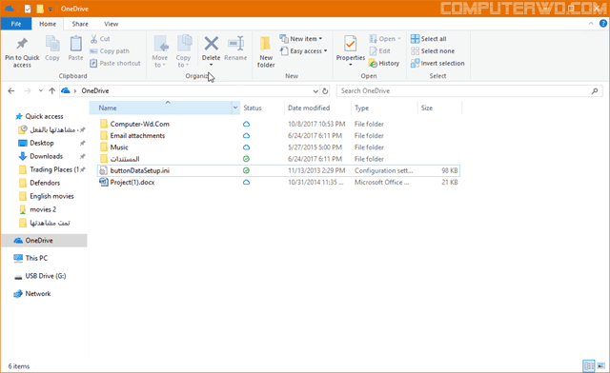Open Quick Access Toolbar customize dropdown
Screen dimensions: 610x373
pyautogui.click(x=51, y=9)
